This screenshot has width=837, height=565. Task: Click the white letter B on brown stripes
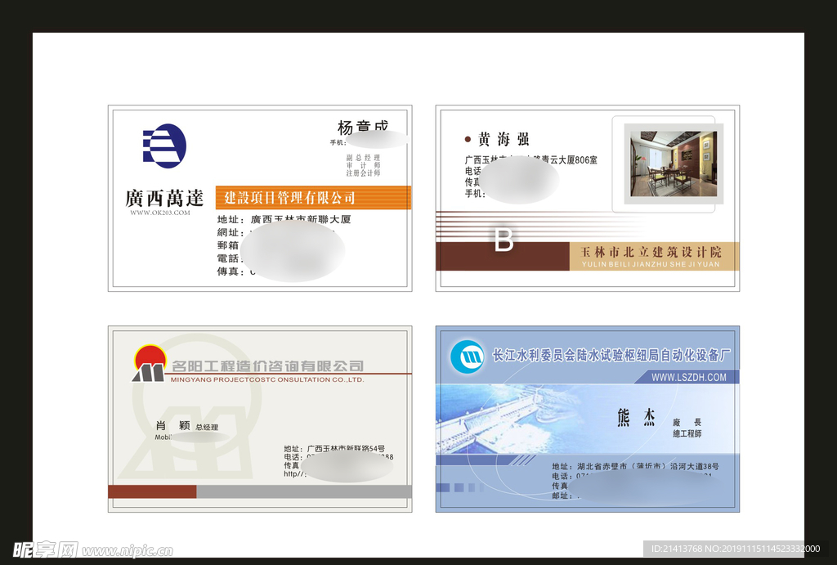[x=504, y=240]
